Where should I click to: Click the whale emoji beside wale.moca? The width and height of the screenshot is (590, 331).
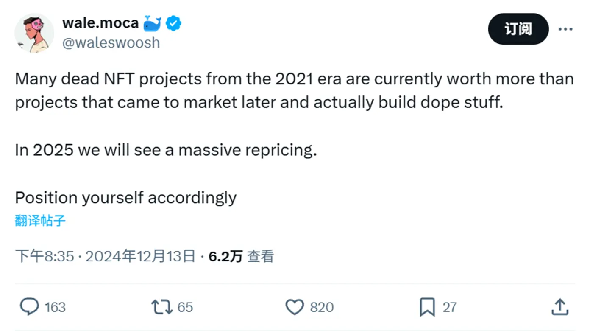[152, 23]
